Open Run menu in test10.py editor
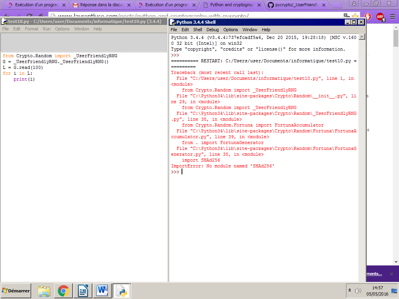Screen dimensions: 399x299 pyautogui.click(x=47, y=29)
